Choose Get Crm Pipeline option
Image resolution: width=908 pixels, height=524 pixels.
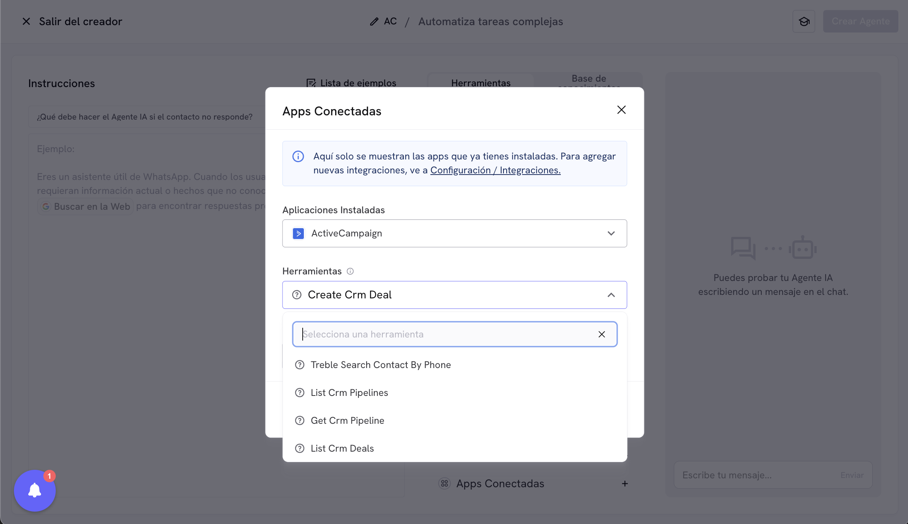[454, 421]
